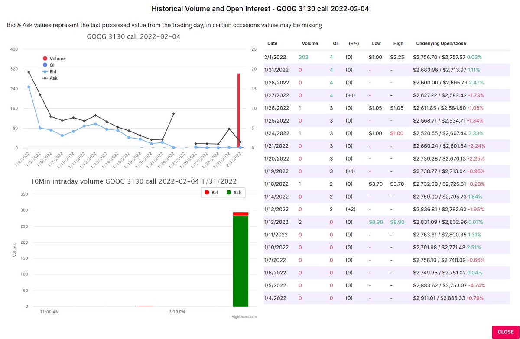The width and height of the screenshot is (520, 339).
Task: Toggle the red Bid series in intraday legend
Action: pos(211,192)
